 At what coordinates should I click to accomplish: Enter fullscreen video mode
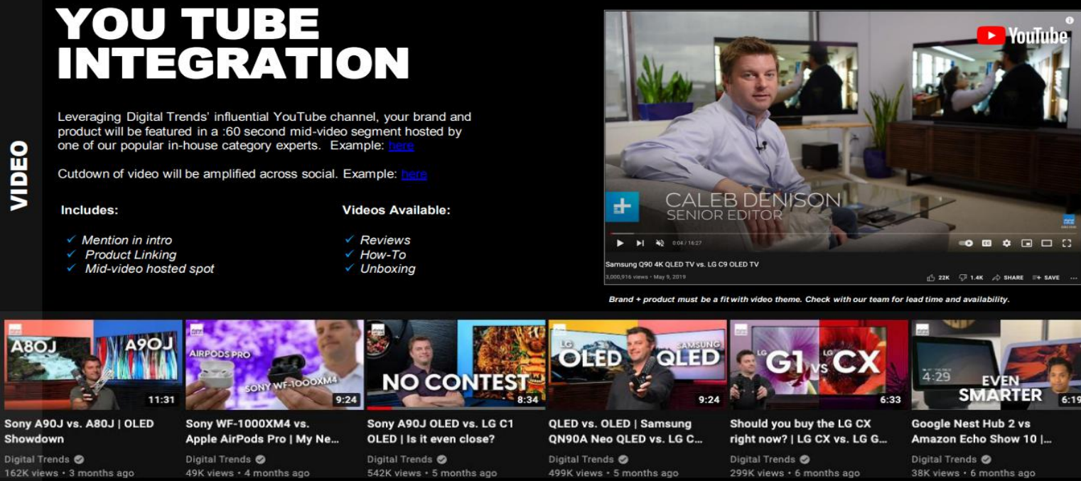[1066, 243]
